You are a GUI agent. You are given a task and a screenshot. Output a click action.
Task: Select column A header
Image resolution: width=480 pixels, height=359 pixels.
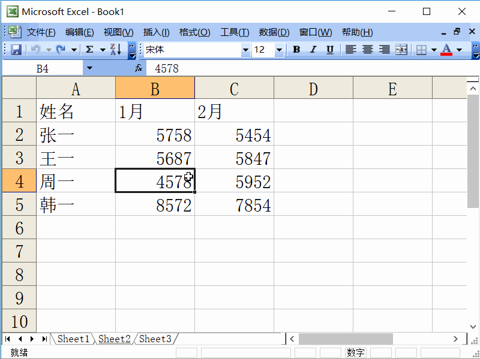coord(76,88)
